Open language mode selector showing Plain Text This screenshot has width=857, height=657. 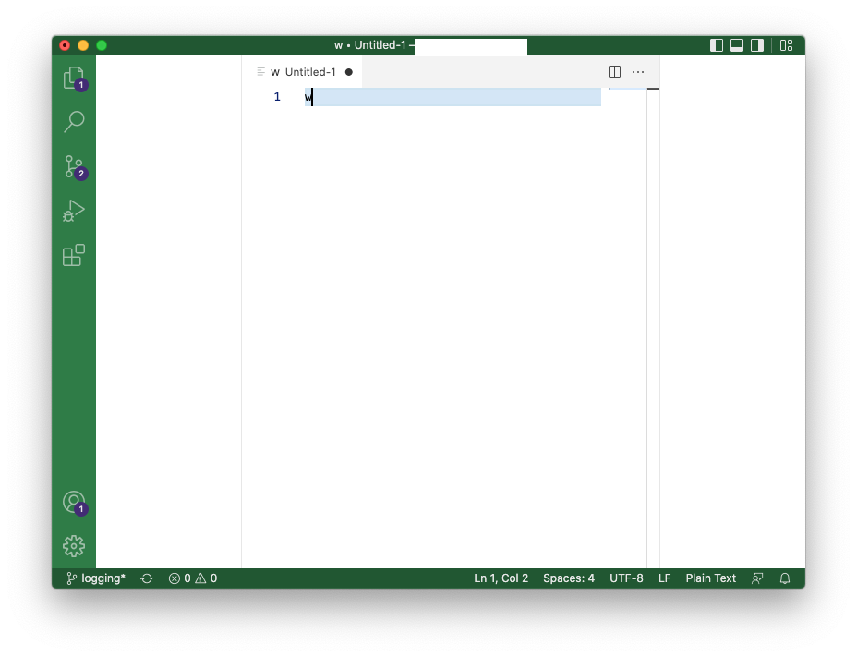[x=710, y=578]
